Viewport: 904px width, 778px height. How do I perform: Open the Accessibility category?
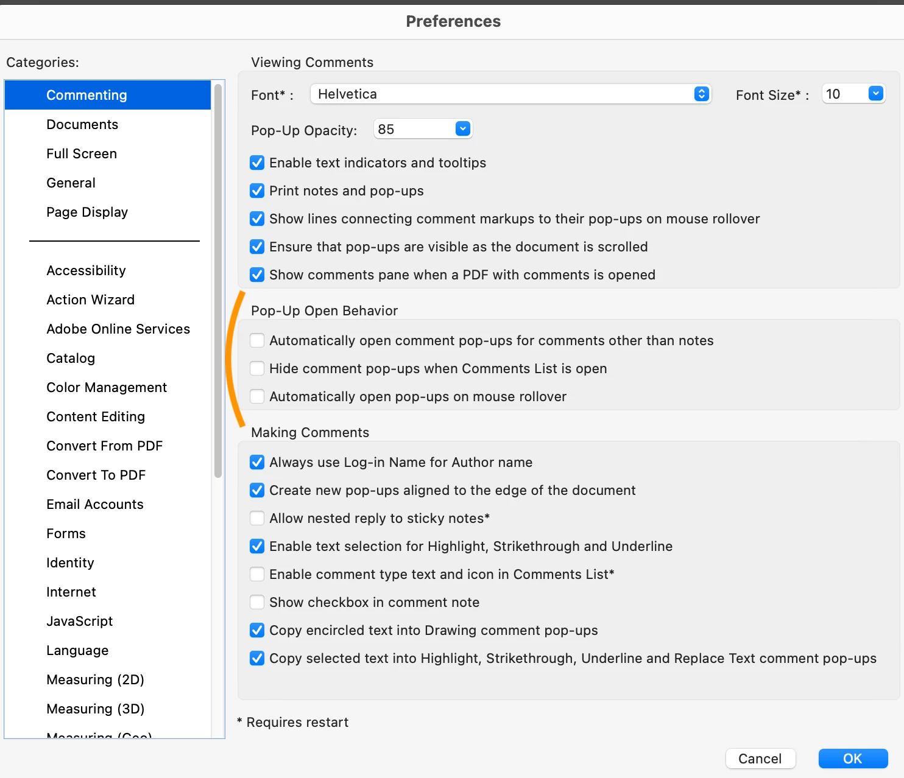tap(86, 271)
